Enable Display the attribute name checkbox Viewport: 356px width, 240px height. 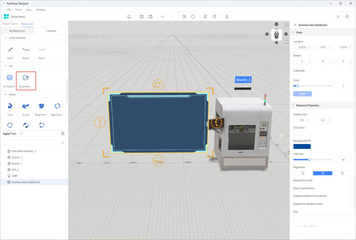[350, 204]
